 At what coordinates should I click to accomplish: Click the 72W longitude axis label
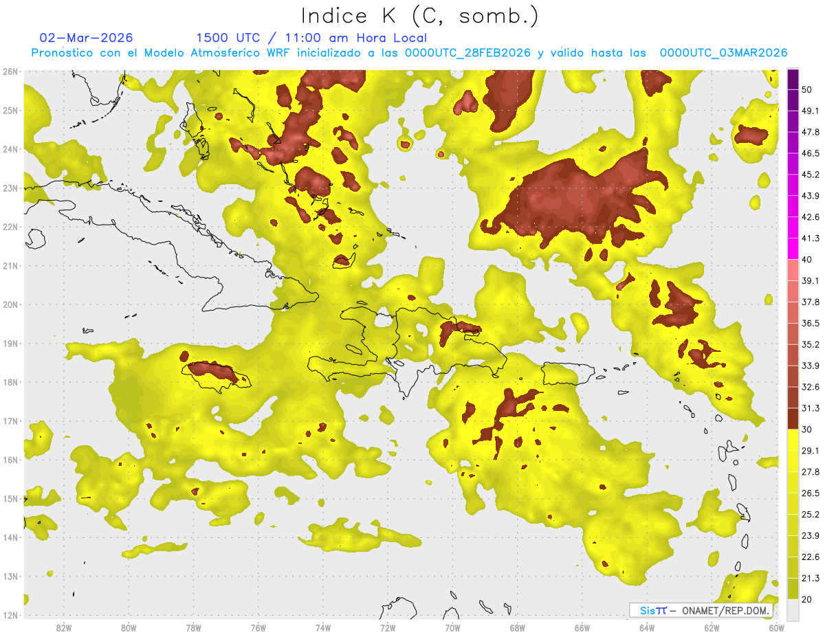click(x=388, y=627)
